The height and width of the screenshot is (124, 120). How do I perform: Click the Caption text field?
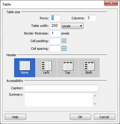[x=61, y=88]
